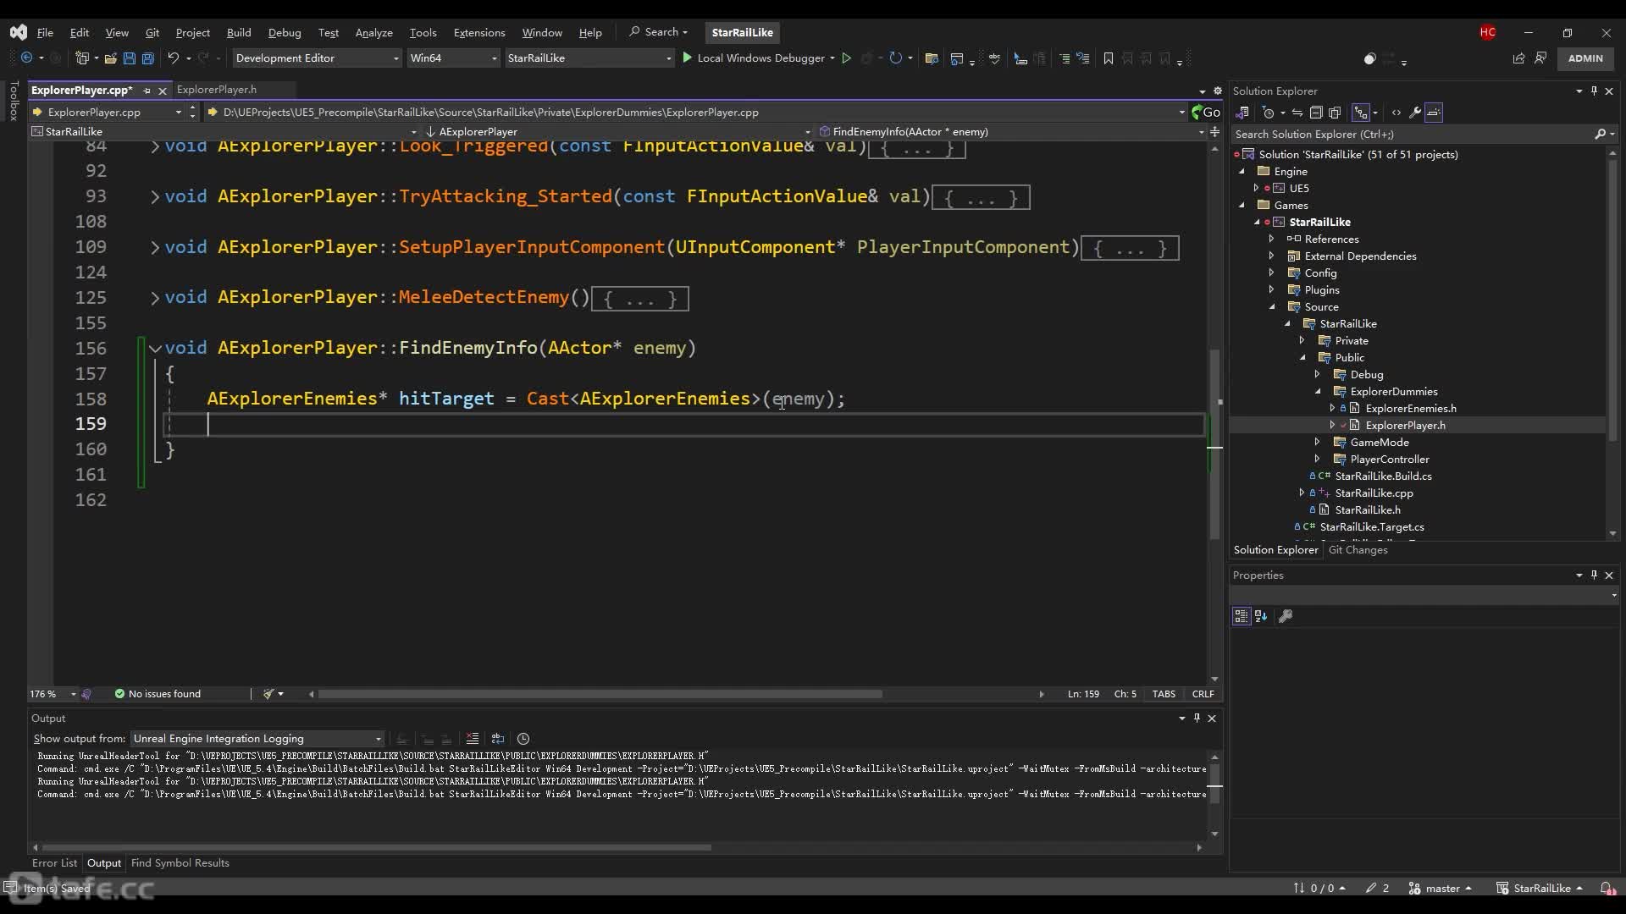
Task: Open the Show output from dropdown
Action: coord(257,739)
